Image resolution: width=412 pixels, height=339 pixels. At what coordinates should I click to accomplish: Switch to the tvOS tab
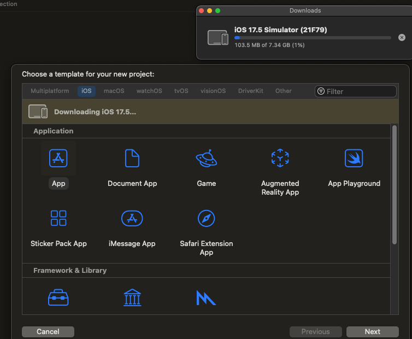point(181,91)
